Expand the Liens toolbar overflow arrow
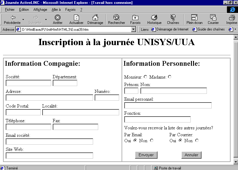The height and width of the screenshot is (170, 238). 235,29
